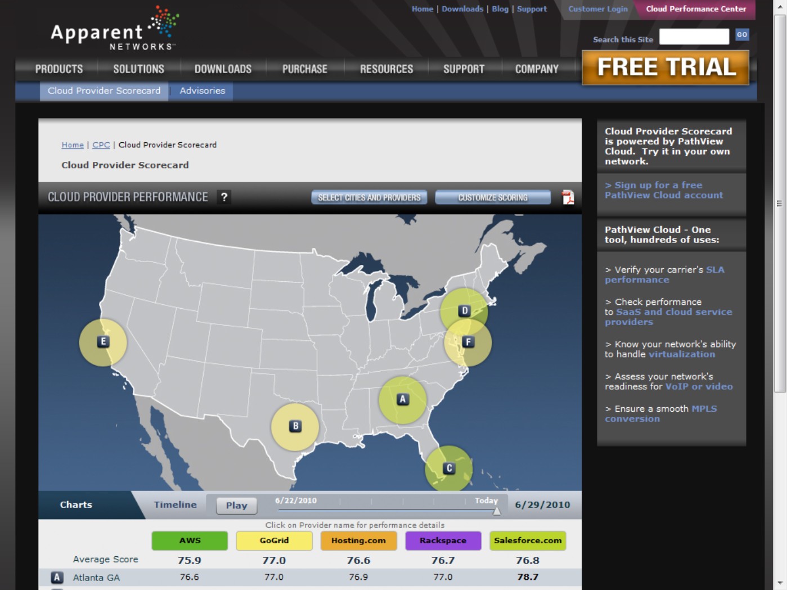Click the Hosting.com average score 76.6
The width and height of the screenshot is (787, 590).
tap(358, 560)
